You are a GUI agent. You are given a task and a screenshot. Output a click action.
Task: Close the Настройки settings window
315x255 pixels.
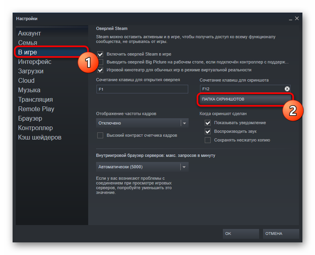pyautogui.click(x=297, y=18)
